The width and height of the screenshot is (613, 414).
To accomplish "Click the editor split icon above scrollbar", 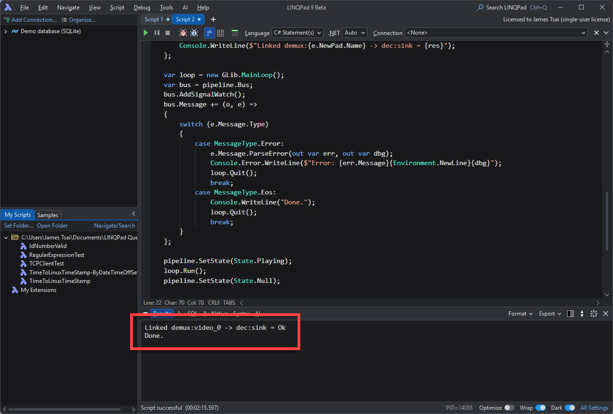I will 607,44.
